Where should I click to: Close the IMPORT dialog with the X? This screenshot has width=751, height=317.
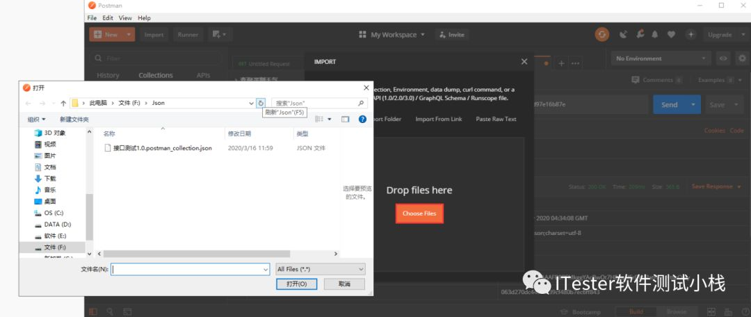pos(524,62)
